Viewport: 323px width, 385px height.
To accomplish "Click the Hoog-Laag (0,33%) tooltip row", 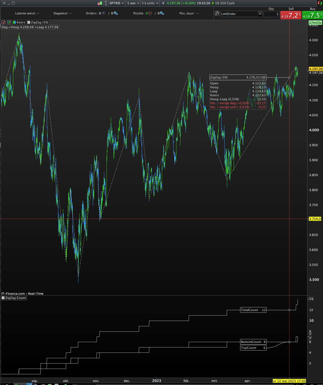I will 238,99.
